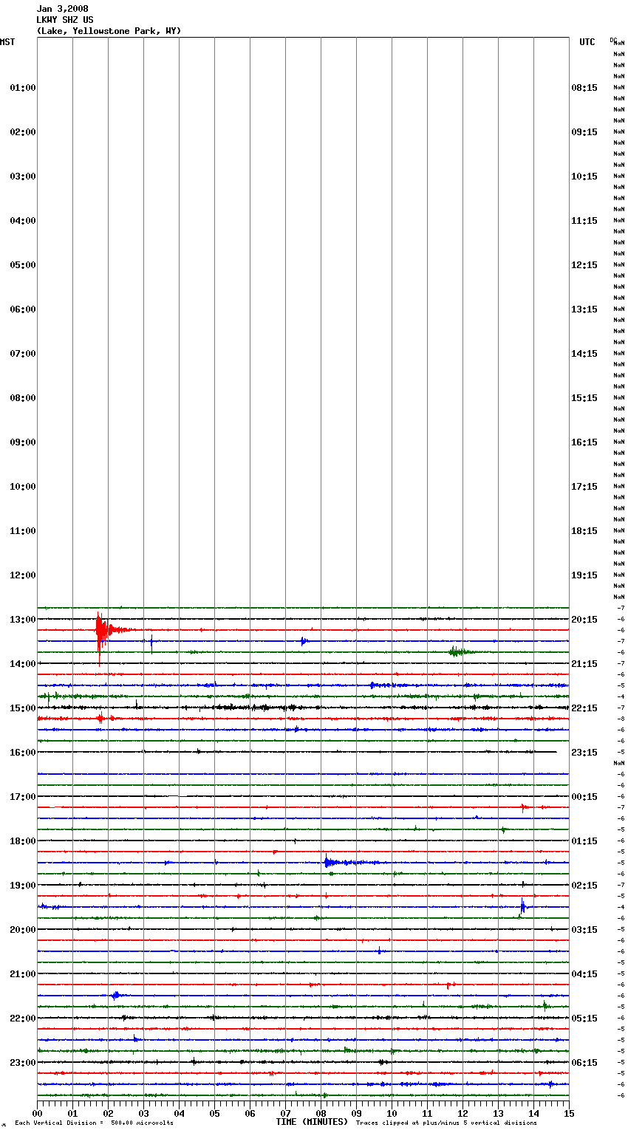This screenshot has height=1133, width=628.
Task: Click the 01:00 MST row label
Action: [x=22, y=88]
